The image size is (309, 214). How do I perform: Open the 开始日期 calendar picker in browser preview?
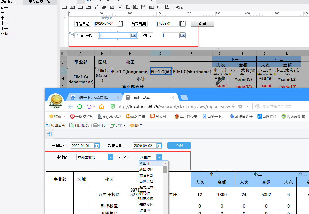(x=97, y=145)
